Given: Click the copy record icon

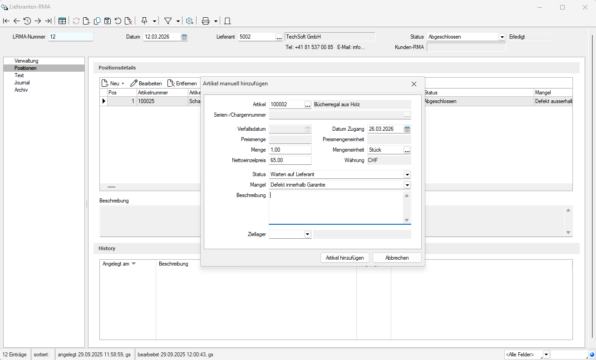Looking at the screenshot, I should click(97, 21).
